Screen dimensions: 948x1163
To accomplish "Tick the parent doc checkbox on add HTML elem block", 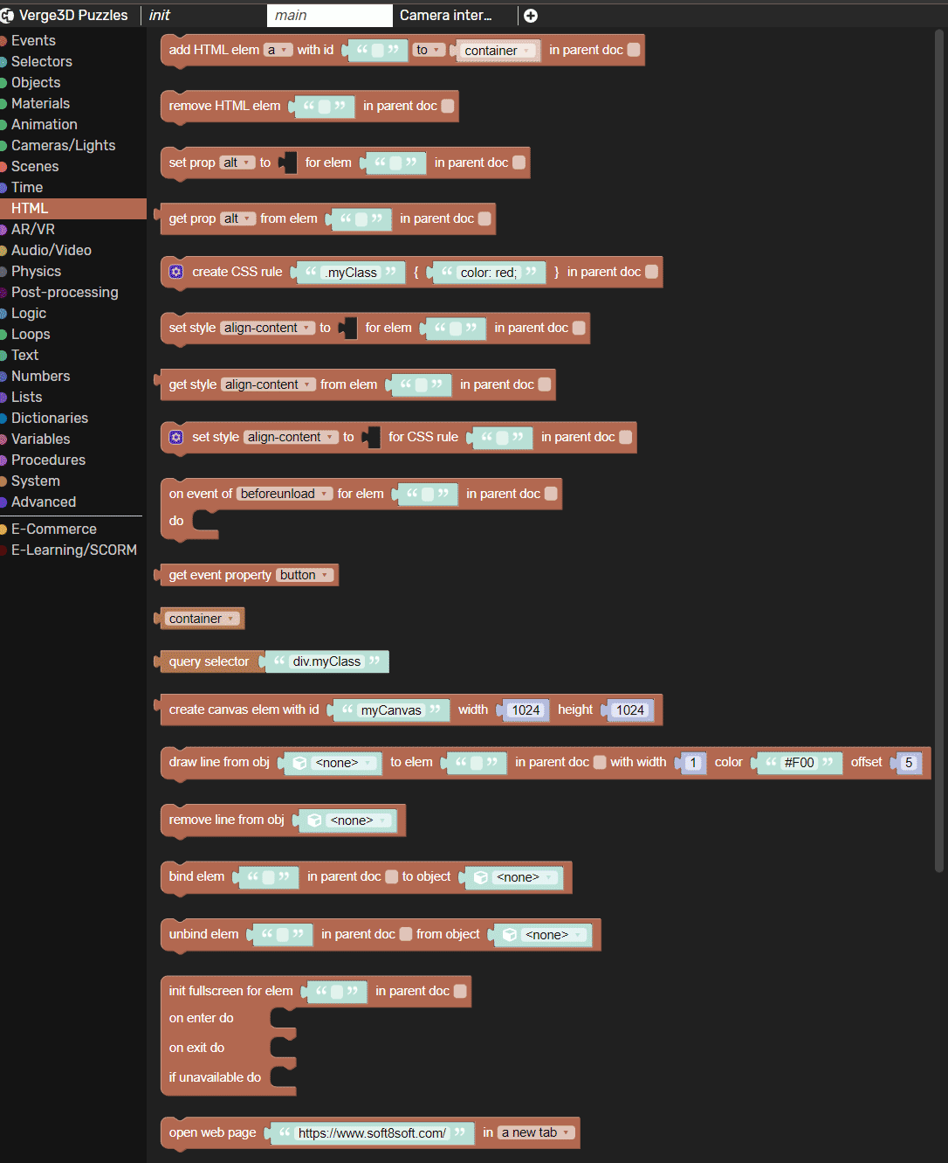I will [634, 50].
